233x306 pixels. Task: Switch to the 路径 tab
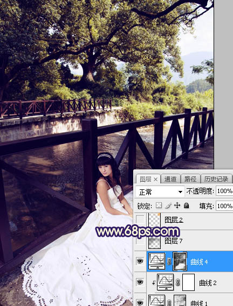190,179
